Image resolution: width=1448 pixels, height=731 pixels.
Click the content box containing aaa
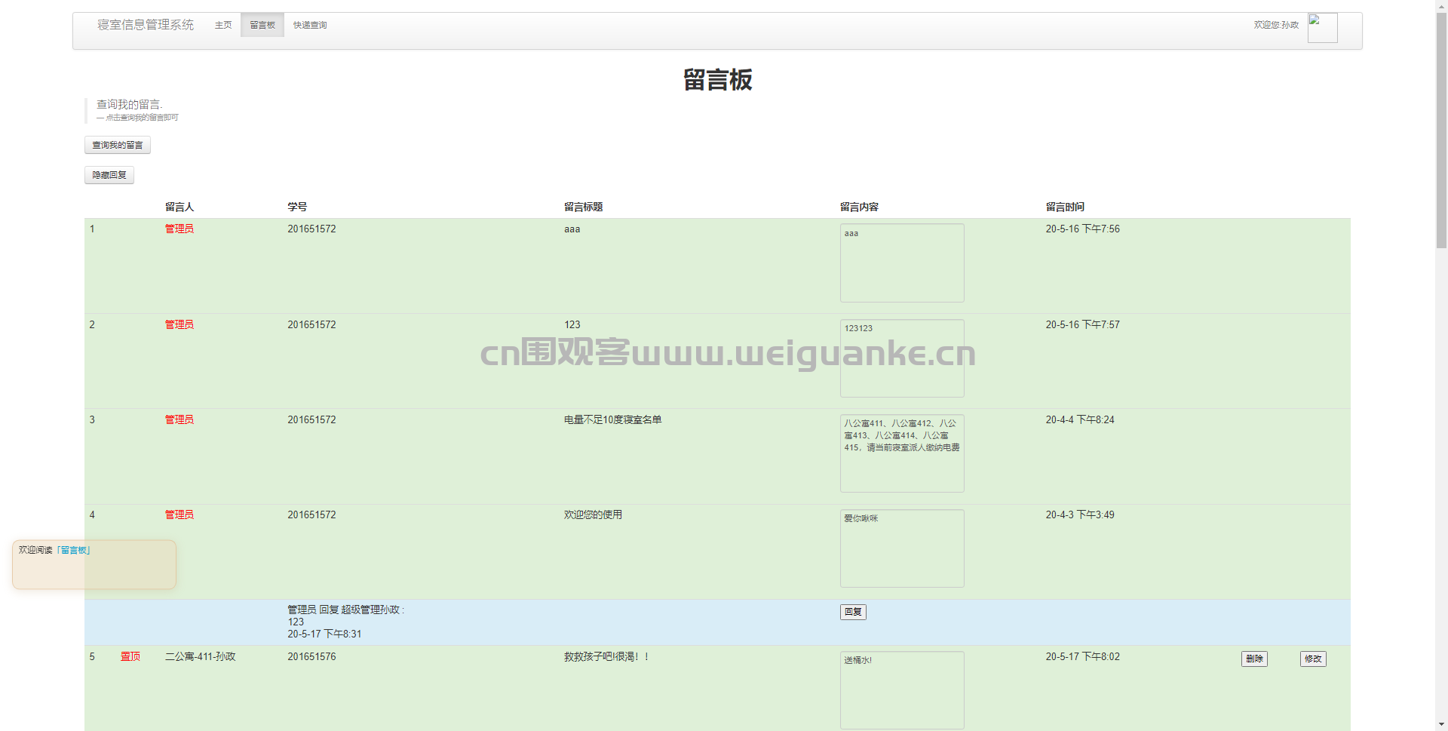902,263
